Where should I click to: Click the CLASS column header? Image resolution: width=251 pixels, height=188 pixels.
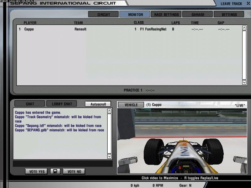(139, 23)
